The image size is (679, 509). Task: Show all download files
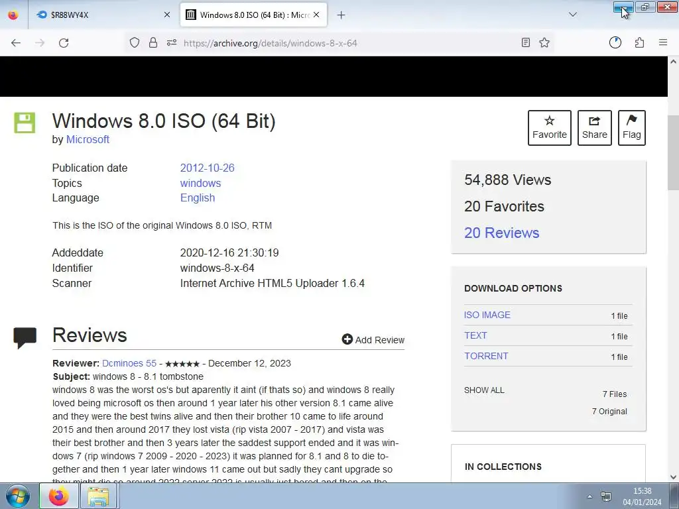click(x=484, y=390)
